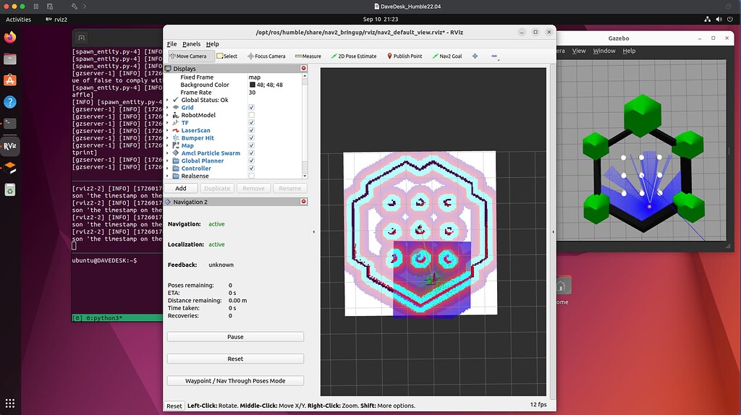
Task: Select the Publish Point tool
Action: point(405,56)
